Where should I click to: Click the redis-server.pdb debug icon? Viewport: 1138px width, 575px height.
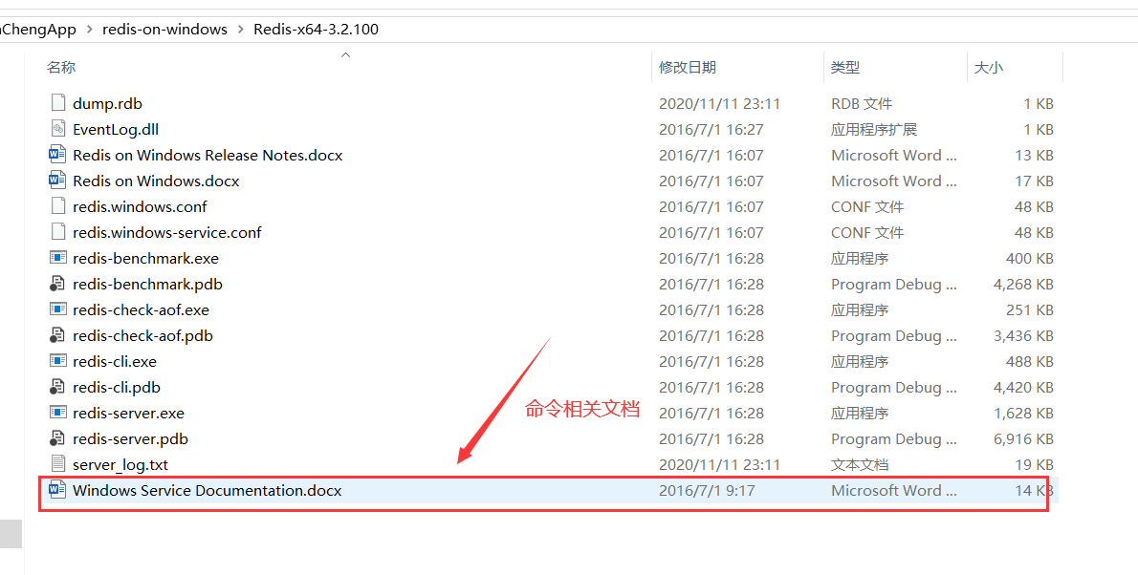coord(57,438)
